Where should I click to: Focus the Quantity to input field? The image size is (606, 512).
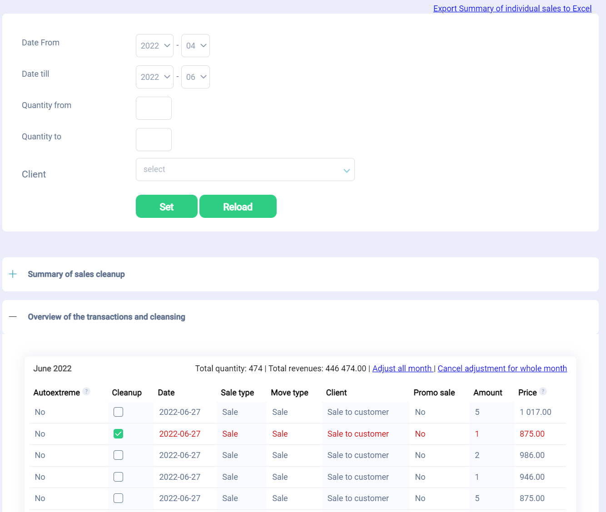click(154, 140)
